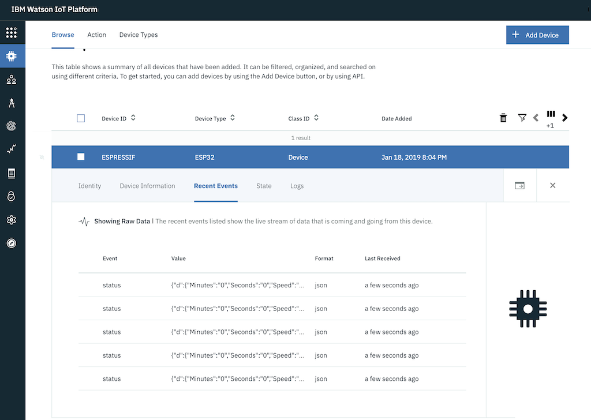The width and height of the screenshot is (591, 420).
Task: Open the analytics line chart sidebar icon
Action: coord(12,149)
